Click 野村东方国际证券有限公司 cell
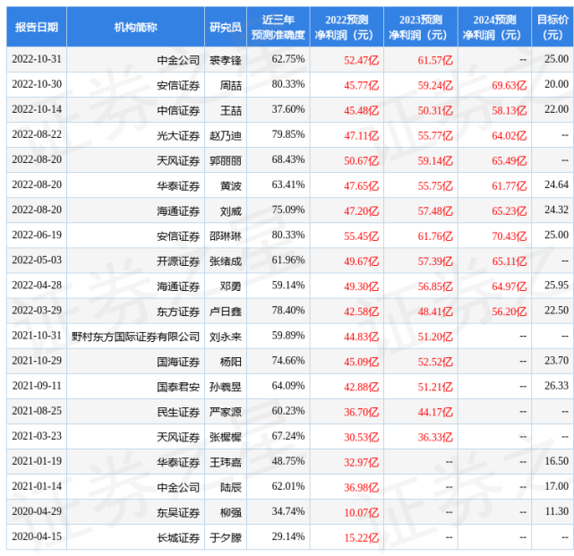 [x=135, y=337]
